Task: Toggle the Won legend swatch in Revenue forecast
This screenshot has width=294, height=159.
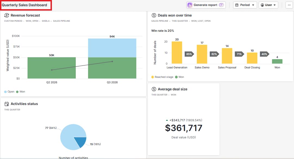Action: pos(17,92)
